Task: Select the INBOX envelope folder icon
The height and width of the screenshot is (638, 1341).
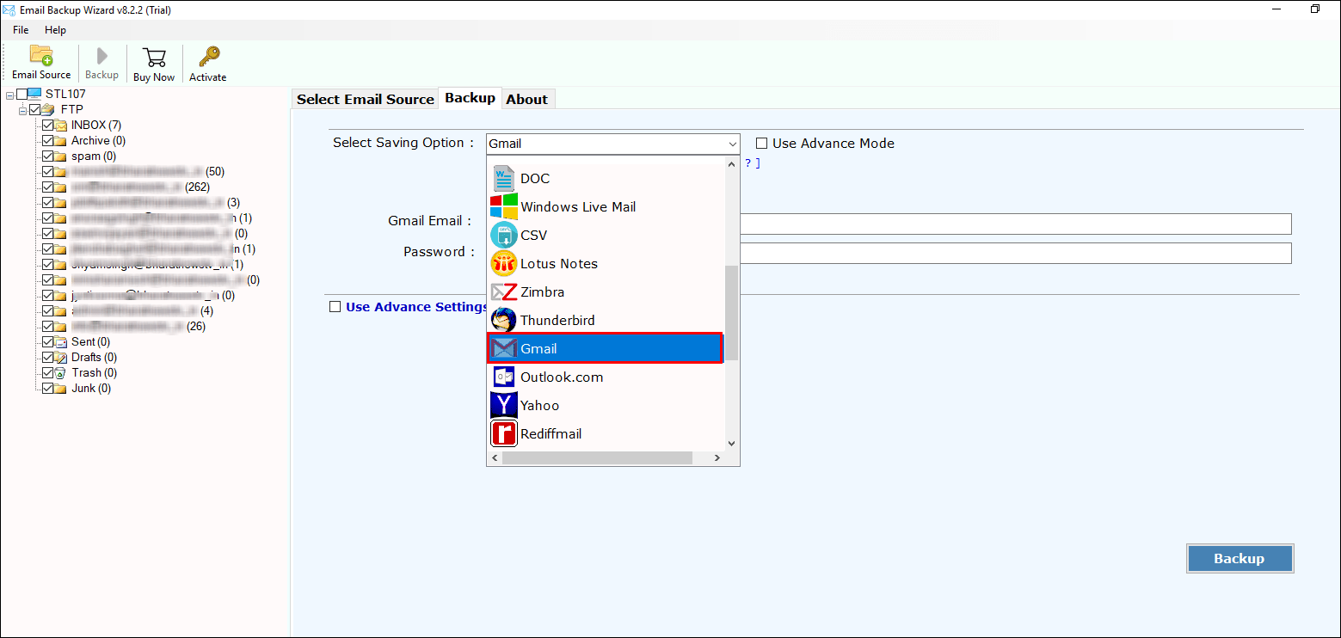Action: 61,126
